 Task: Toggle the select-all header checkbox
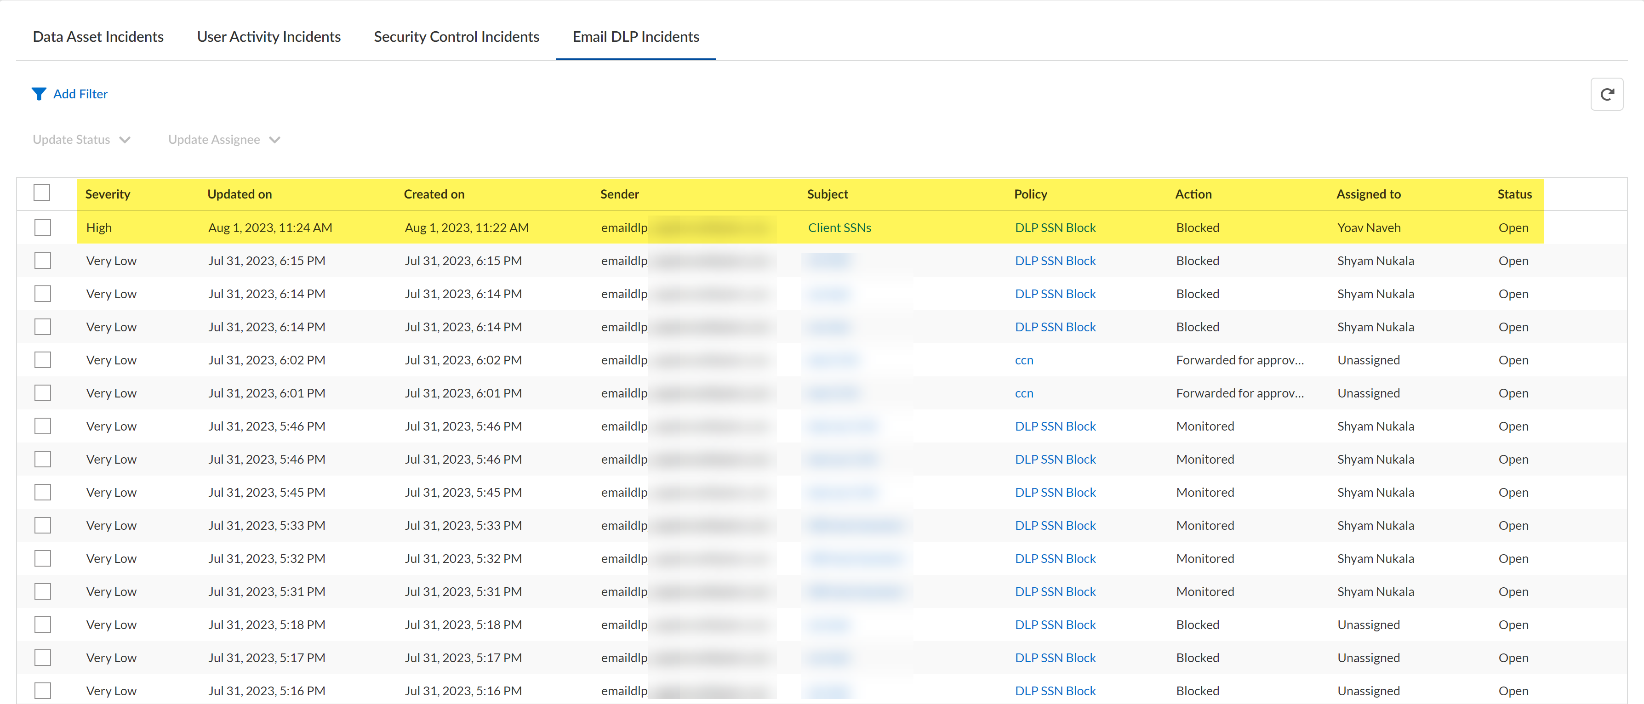tap(42, 193)
